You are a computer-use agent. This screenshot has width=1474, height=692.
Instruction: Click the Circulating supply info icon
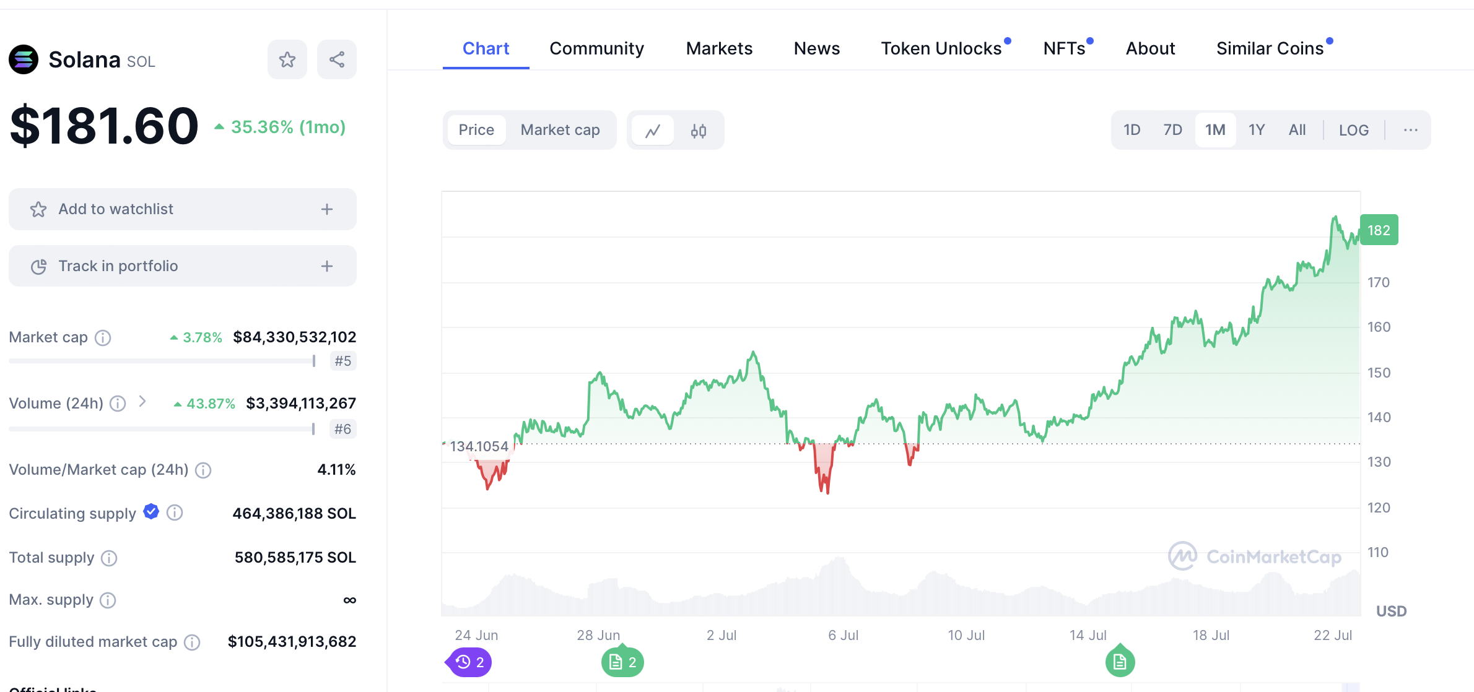coord(175,513)
